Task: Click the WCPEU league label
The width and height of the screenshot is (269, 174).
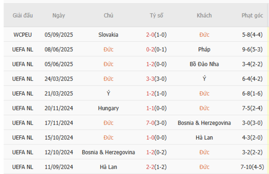Action: tap(23, 35)
